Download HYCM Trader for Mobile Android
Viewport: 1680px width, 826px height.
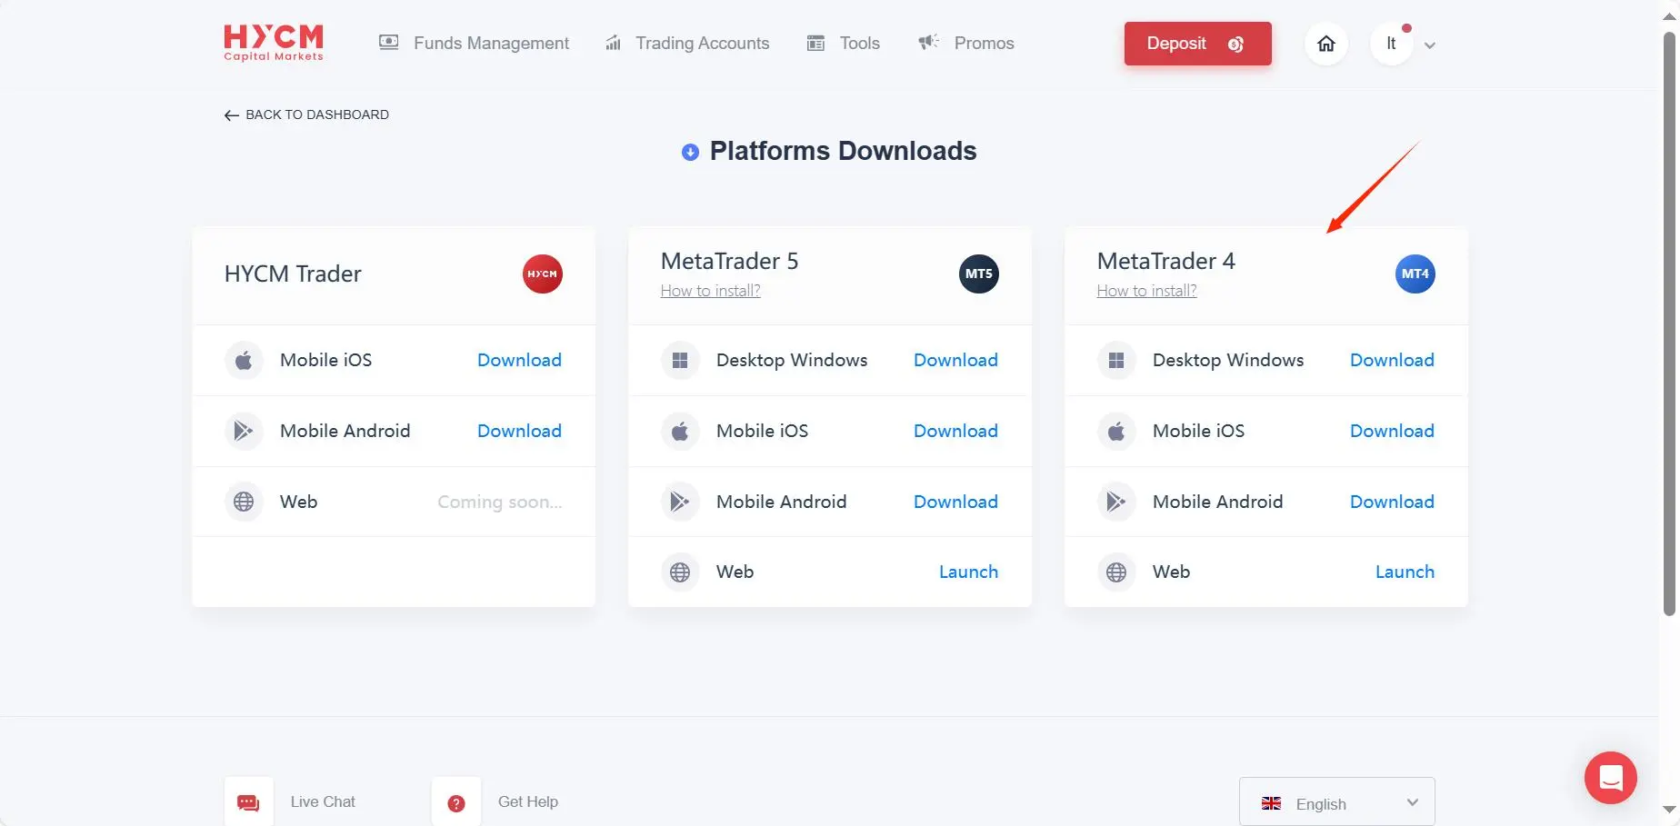tap(519, 431)
